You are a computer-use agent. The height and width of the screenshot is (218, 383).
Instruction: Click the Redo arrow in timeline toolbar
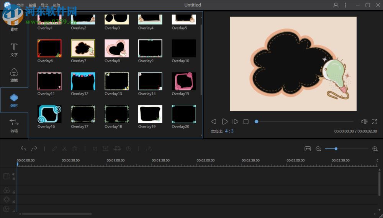pos(34,149)
